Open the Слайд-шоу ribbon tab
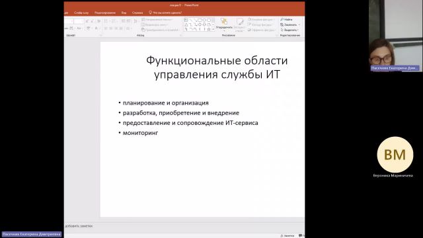423x238 pixels. [81, 13]
